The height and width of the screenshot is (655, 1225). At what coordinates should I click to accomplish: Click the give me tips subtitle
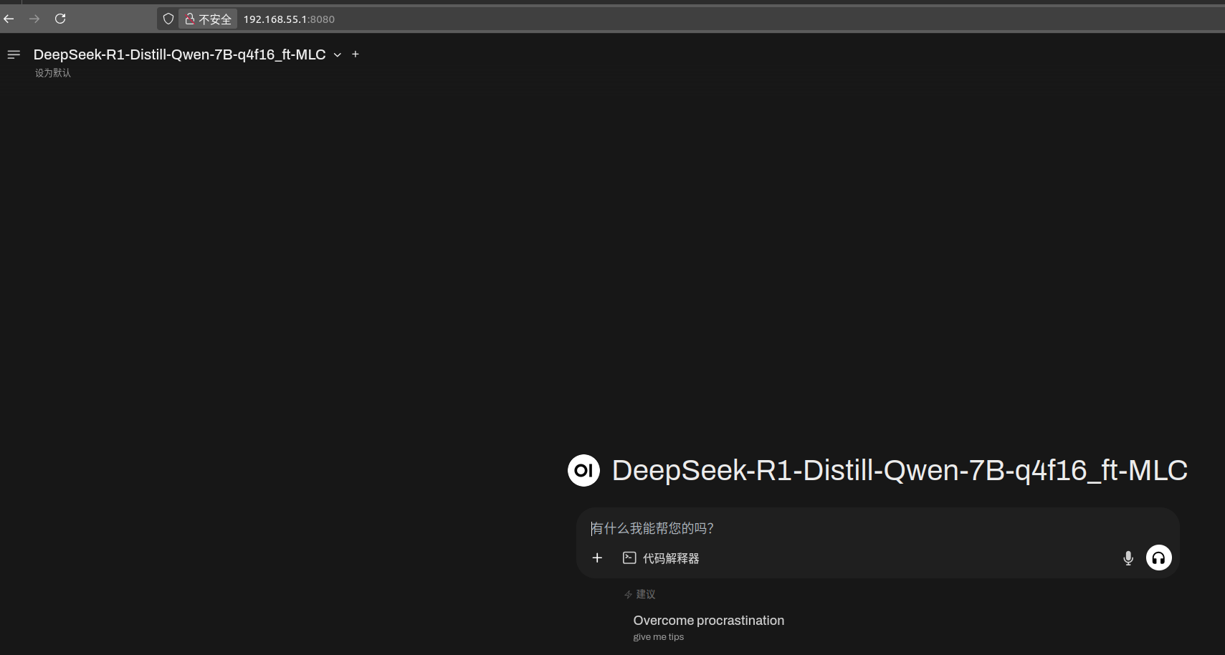point(659,637)
